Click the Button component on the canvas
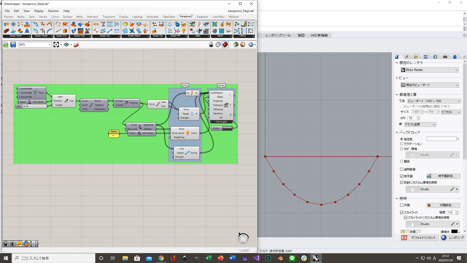467x263 pixels. [x=222, y=128]
